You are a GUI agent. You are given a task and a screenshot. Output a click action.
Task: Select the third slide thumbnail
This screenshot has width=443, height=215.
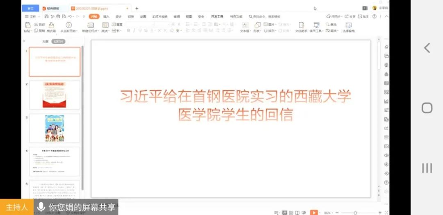pyautogui.click(x=55, y=128)
